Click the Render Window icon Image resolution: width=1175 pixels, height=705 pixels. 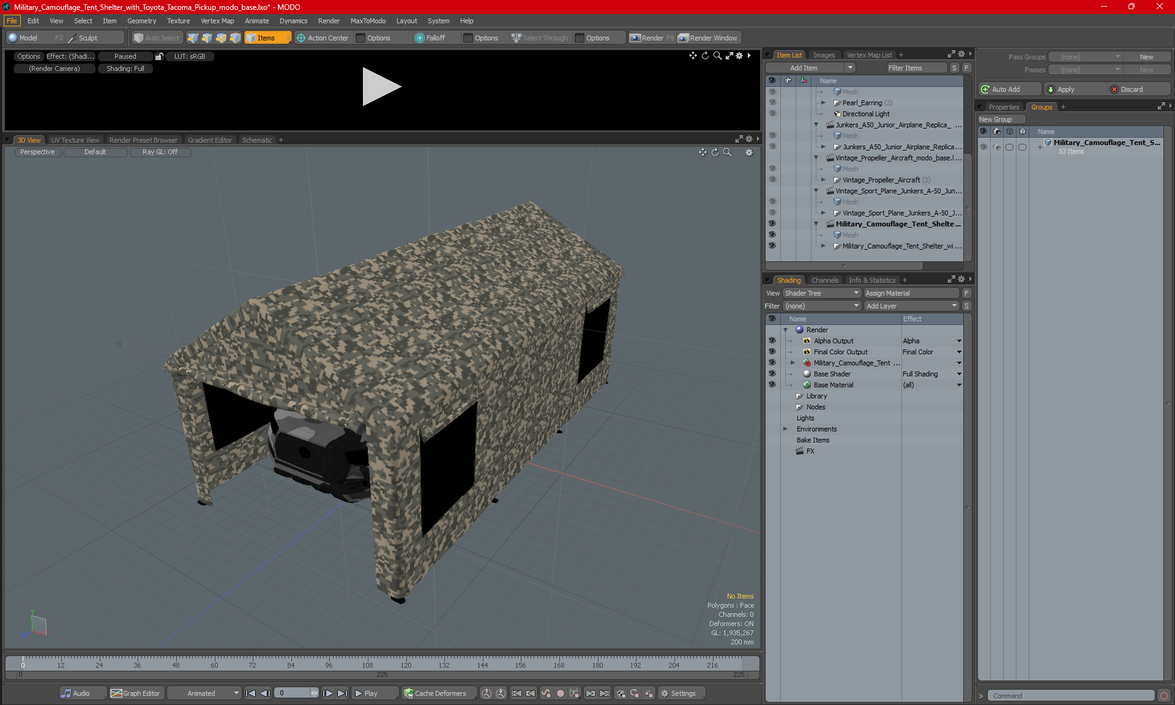684,38
